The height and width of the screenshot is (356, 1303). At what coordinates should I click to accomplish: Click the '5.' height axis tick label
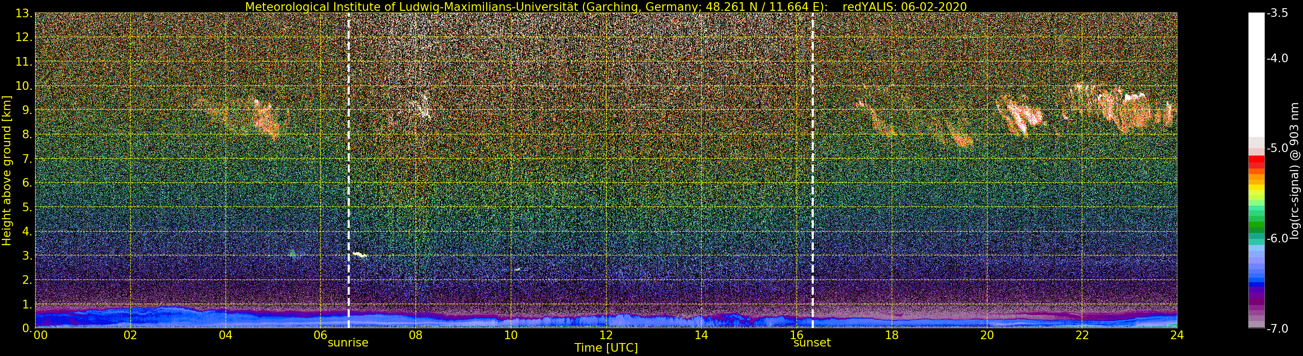(27, 207)
